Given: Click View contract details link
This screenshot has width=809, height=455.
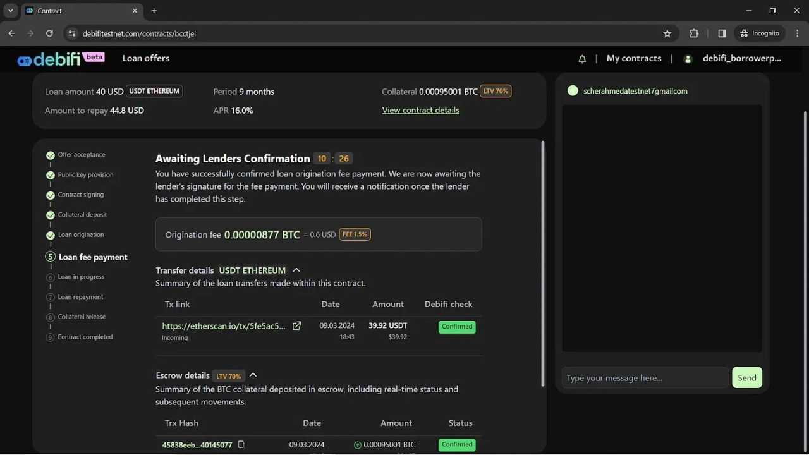Looking at the screenshot, I should pyautogui.click(x=420, y=110).
